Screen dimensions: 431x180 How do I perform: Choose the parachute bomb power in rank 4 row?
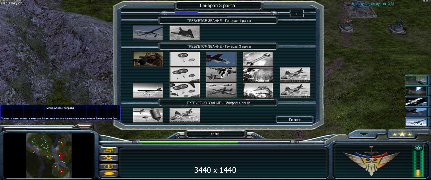click(x=148, y=115)
